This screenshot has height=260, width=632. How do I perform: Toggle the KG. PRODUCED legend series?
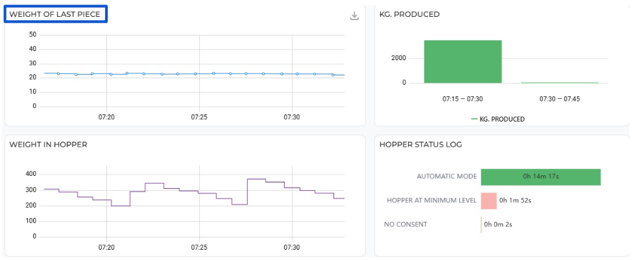502,119
